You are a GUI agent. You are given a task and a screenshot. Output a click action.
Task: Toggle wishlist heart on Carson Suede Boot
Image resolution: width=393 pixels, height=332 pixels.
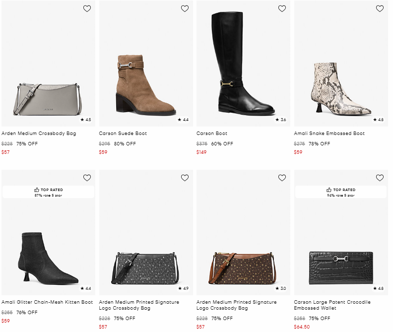point(185,8)
